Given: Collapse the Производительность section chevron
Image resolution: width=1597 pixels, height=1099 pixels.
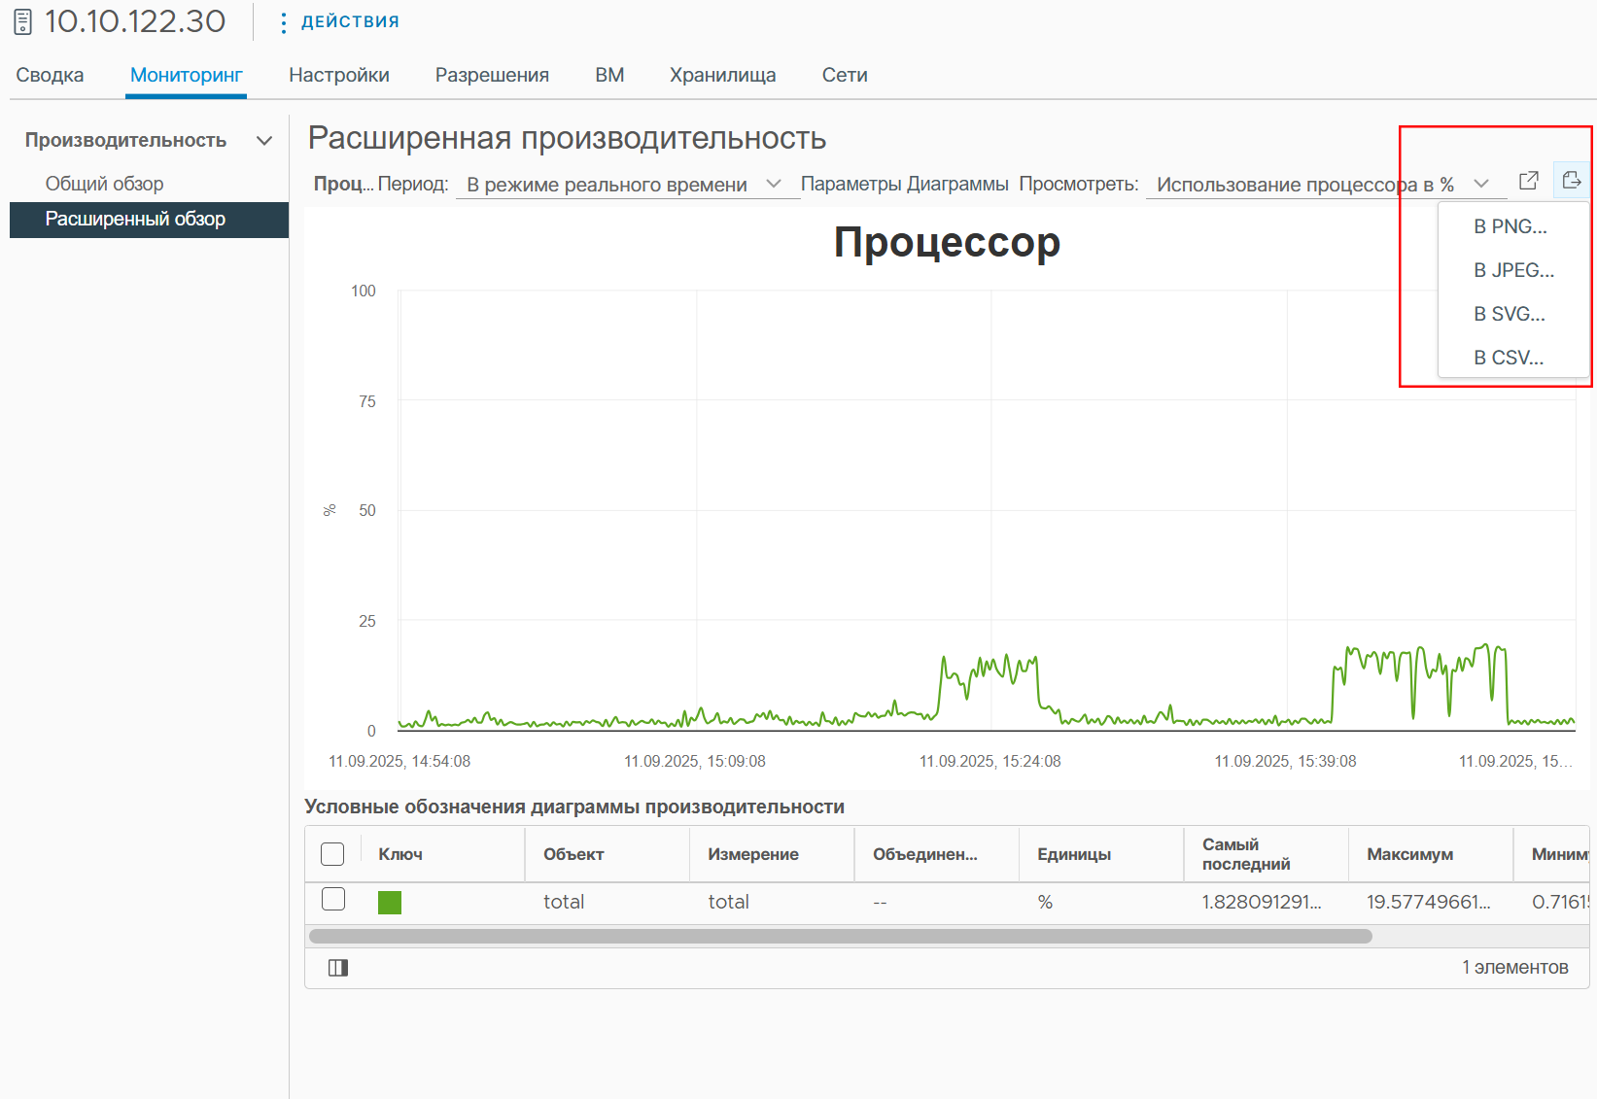Looking at the screenshot, I should (264, 141).
